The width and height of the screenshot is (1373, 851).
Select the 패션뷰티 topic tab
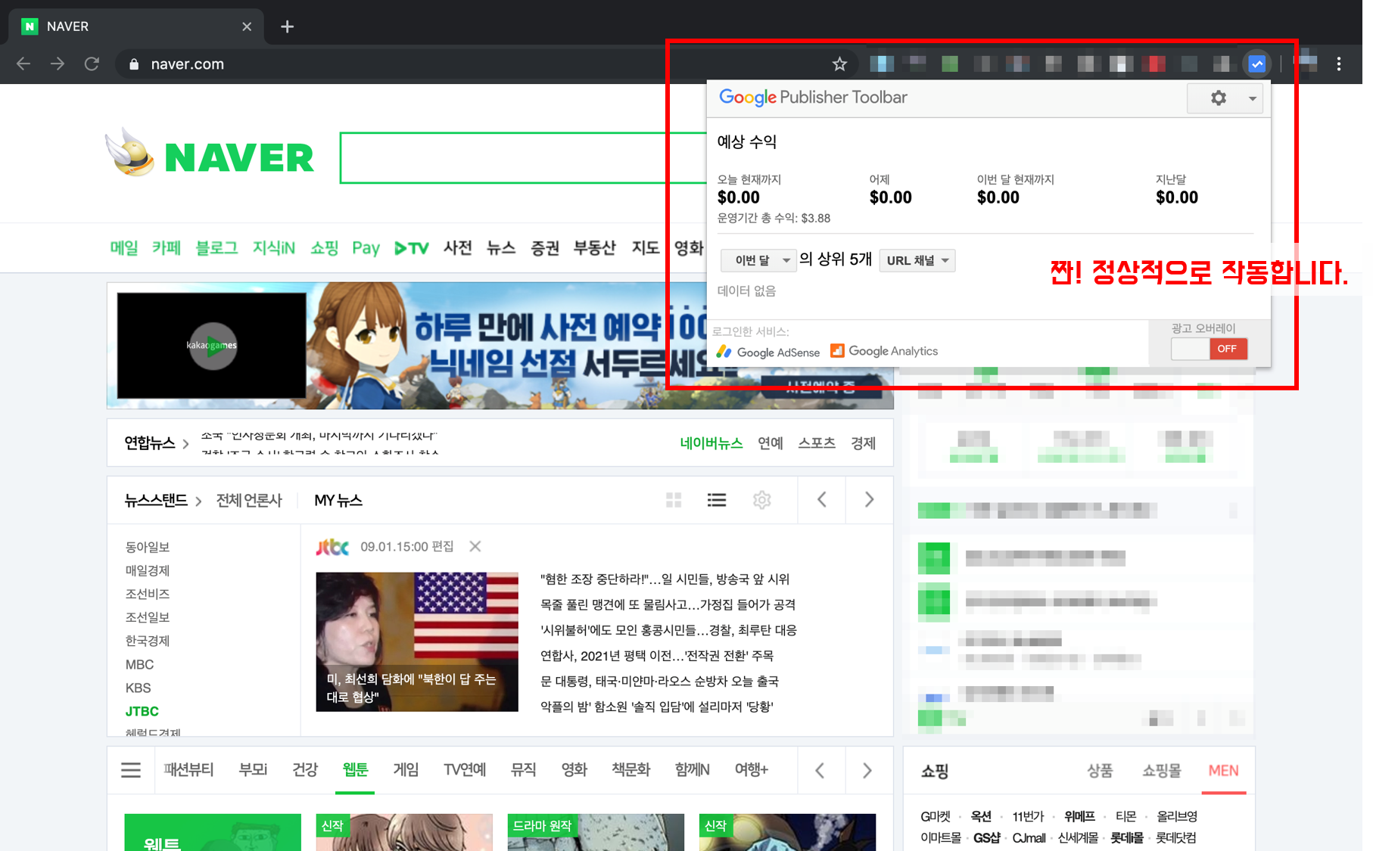tap(188, 769)
